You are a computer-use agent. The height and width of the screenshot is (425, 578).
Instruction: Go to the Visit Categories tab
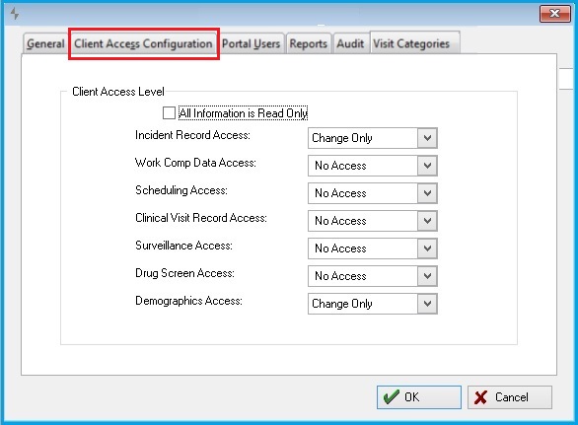click(x=411, y=43)
